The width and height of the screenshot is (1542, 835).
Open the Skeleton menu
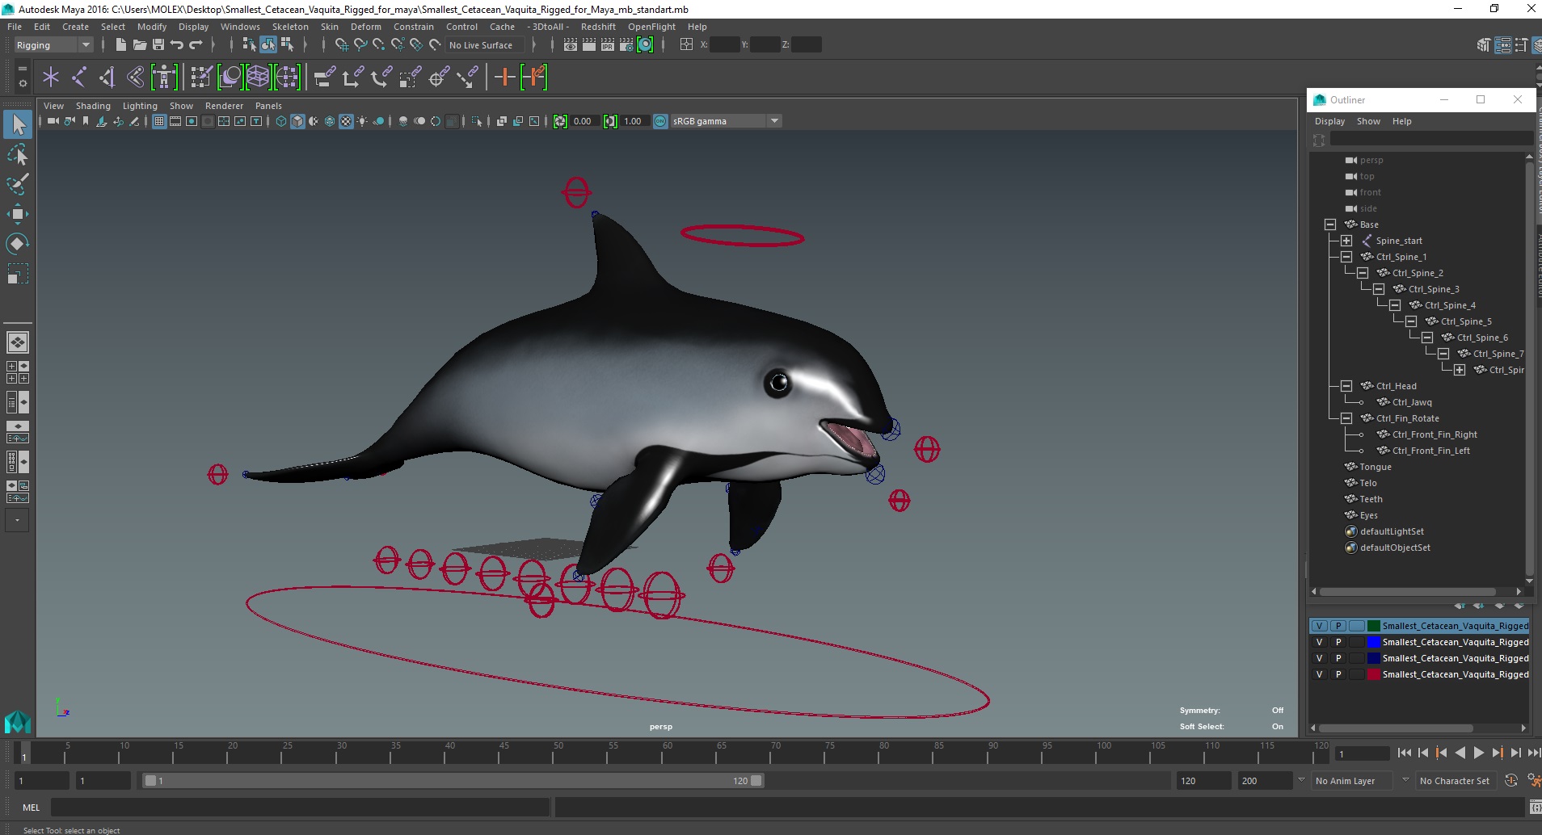pos(290,27)
